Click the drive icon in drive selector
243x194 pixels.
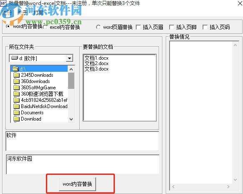tap(15, 58)
